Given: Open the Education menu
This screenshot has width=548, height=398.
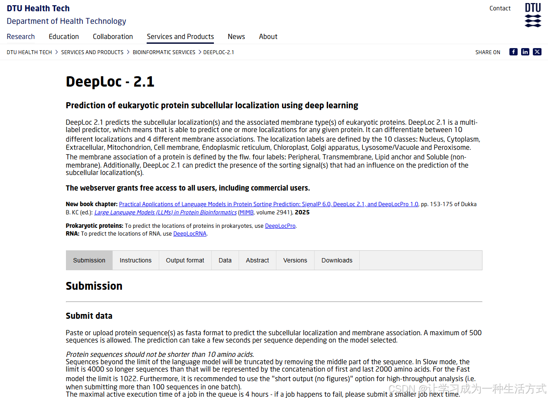Looking at the screenshot, I should (x=64, y=37).
